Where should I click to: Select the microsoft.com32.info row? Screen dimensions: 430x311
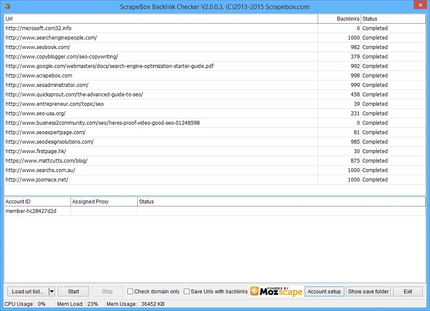pos(38,28)
